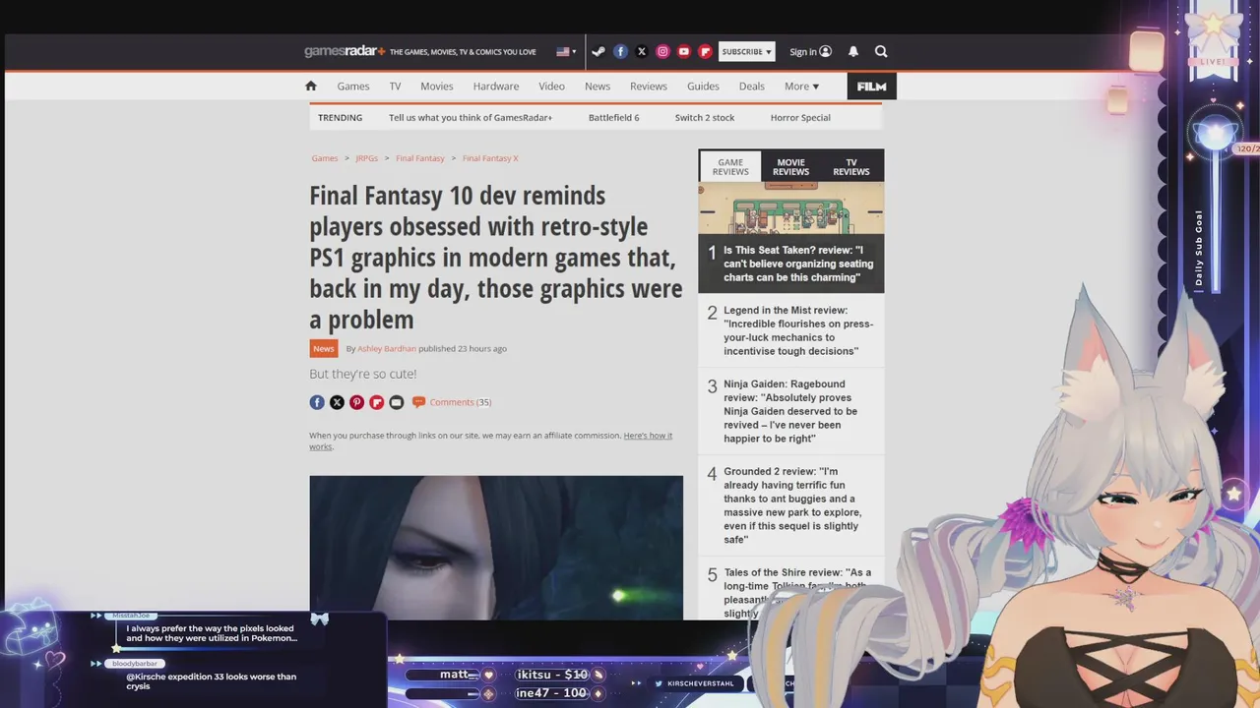Share the article by email
The width and height of the screenshot is (1260, 708).
[x=397, y=402]
